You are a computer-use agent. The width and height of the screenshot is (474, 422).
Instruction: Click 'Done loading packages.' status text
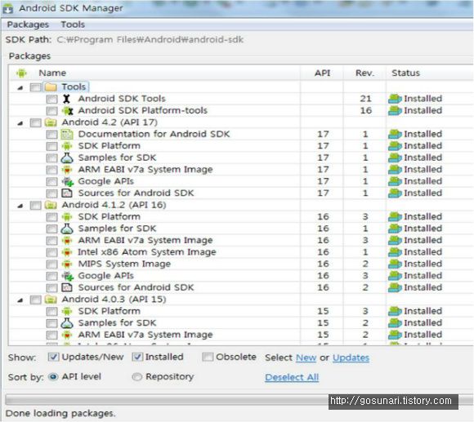(x=60, y=413)
